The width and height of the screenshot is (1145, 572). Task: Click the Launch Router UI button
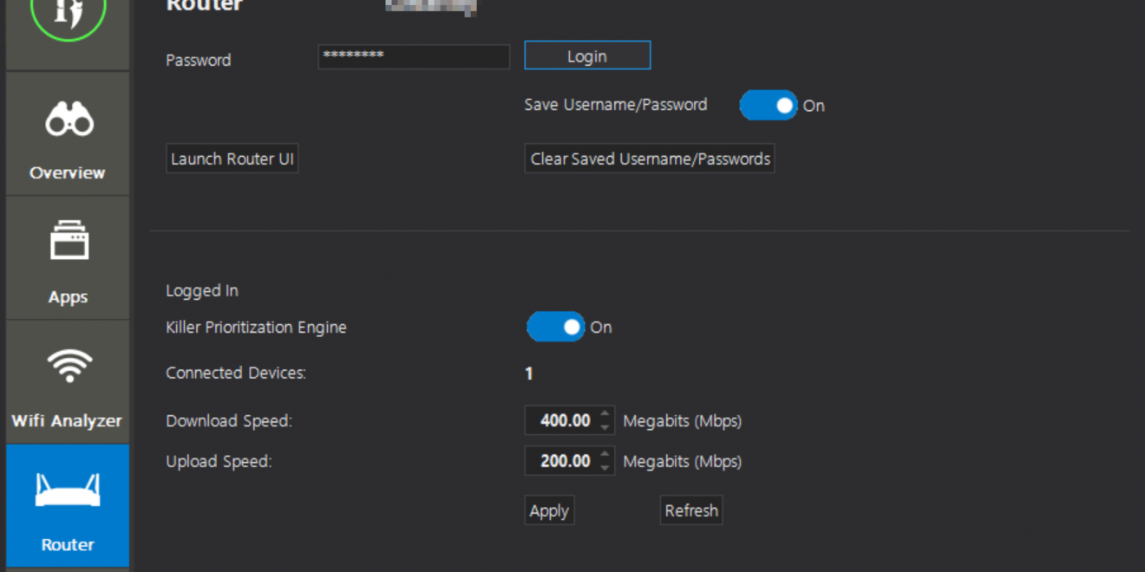click(232, 159)
